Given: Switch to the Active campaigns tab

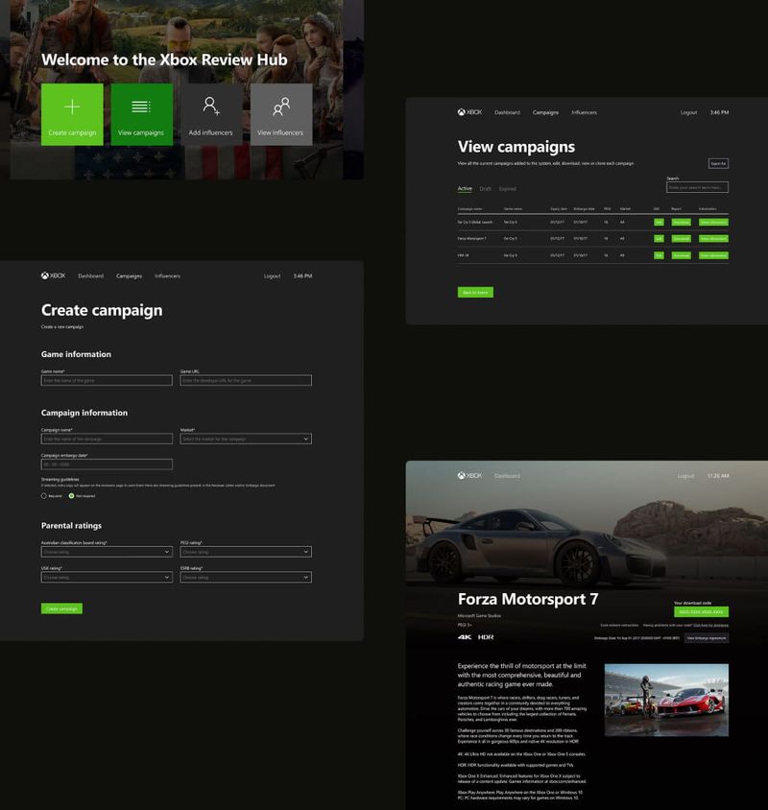Looking at the screenshot, I should click(465, 188).
